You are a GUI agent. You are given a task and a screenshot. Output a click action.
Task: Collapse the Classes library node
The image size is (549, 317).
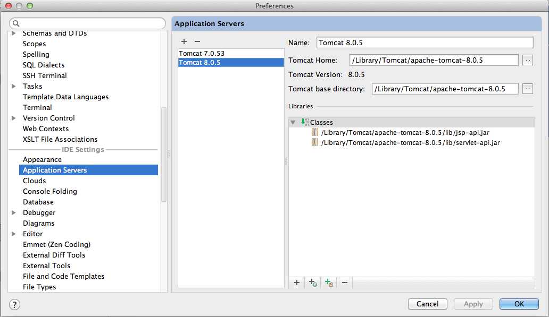click(x=293, y=122)
